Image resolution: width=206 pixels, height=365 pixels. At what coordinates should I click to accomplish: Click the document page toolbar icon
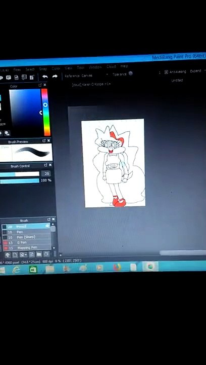[17, 77]
